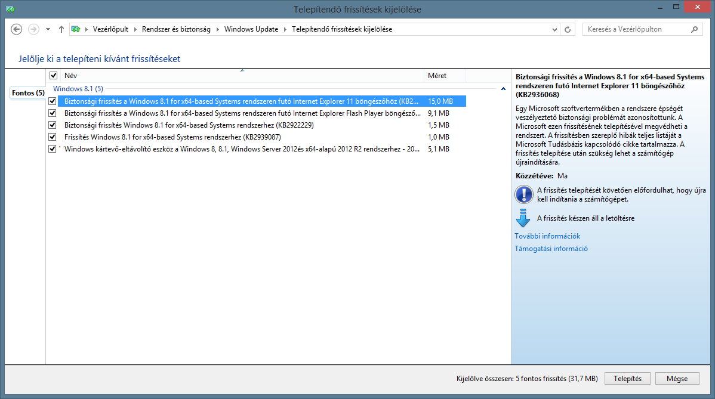Screen dimensions: 715x399
Task: Uncheck the Internet Explorer 11 security update
Action: pos(53,101)
